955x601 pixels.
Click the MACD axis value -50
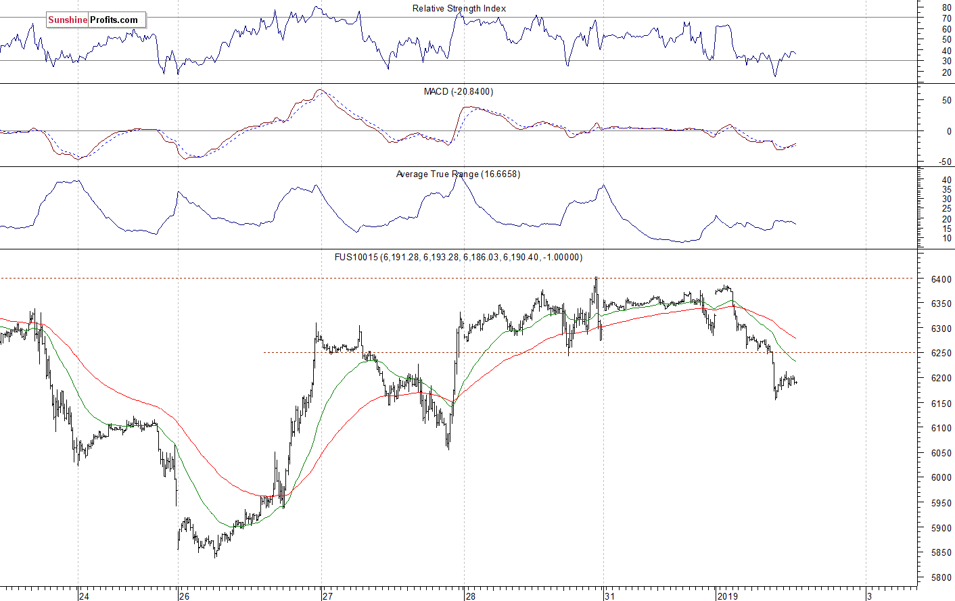946,162
